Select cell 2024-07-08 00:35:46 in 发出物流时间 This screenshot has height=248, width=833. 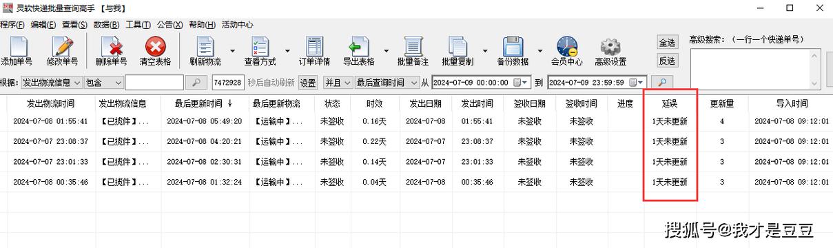(51, 183)
